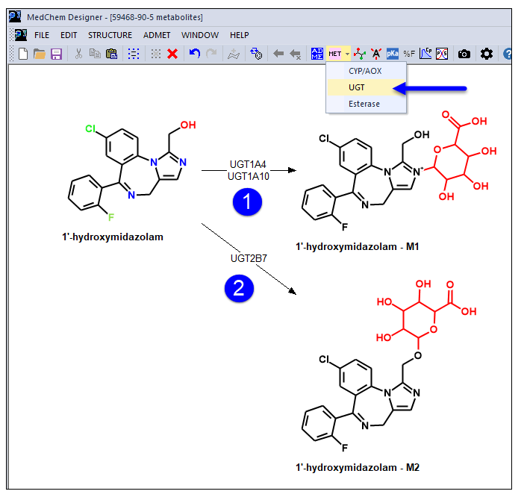Screen dimensions: 527x500
Task: Open the WINDOW menu
Action: click(x=200, y=35)
